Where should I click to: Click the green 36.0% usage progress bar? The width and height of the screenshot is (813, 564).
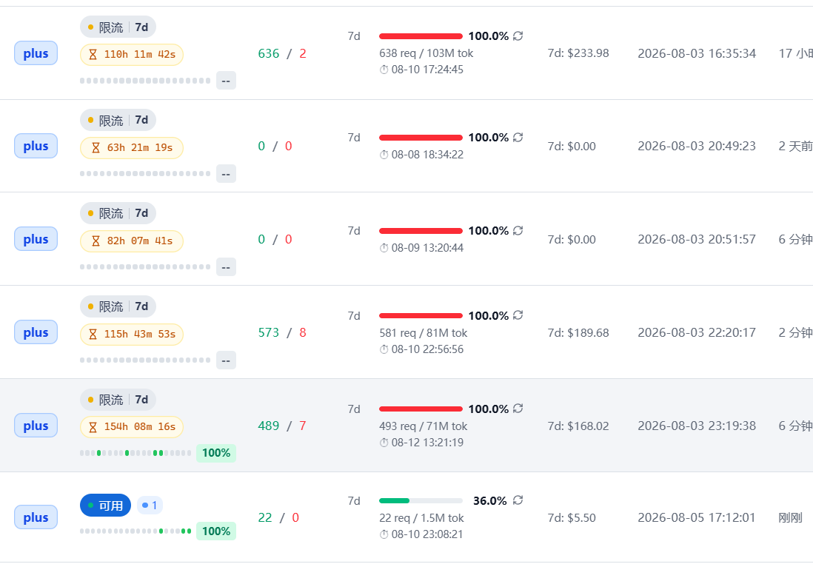(x=421, y=501)
